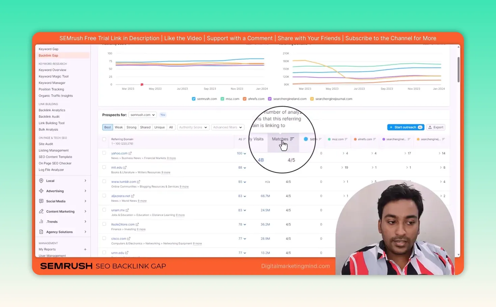The image size is (496, 307).
Task: Toggle searchenginejournal.com series in chart legend
Action: point(312,99)
